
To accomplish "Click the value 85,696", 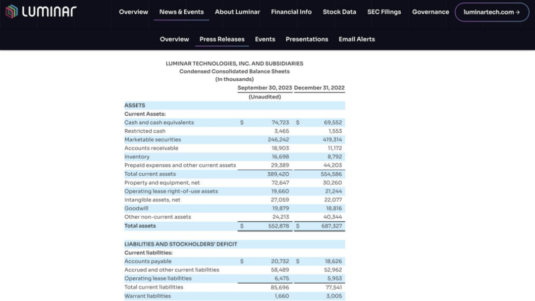I will coord(280,287).
